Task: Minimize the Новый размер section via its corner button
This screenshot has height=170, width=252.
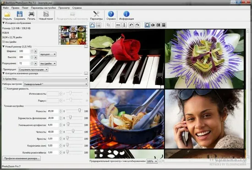Action: (x=86, y=47)
